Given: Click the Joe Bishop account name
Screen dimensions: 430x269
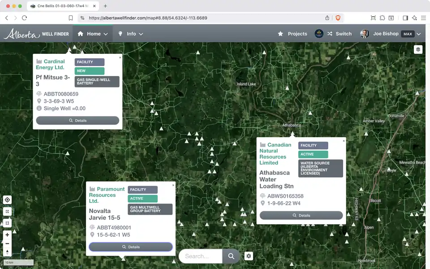Looking at the screenshot, I should click(386, 34).
